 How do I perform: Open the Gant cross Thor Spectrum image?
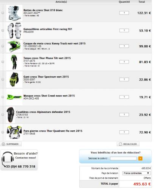[14, 79]
